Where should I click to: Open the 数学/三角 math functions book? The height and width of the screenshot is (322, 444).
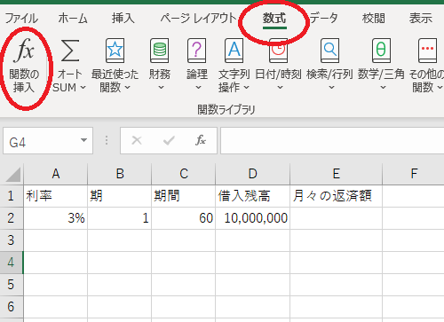(x=381, y=51)
